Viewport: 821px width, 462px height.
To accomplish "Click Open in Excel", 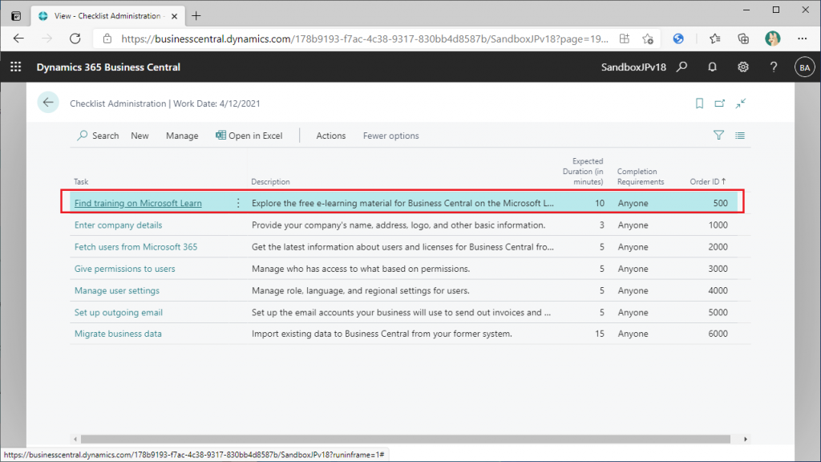I will (x=249, y=136).
